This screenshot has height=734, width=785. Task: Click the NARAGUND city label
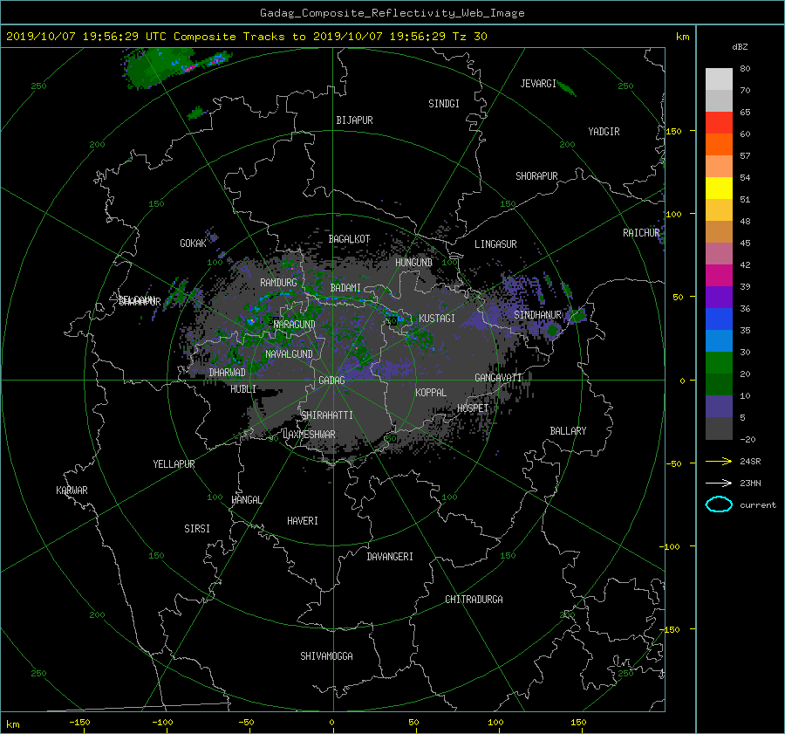coord(295,325)
